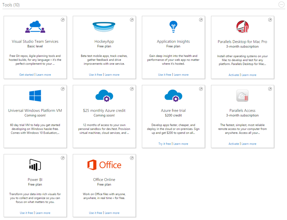Click the Azure free trial title
The height and width of the screenshot is (220, 287).
pos(173,110)
